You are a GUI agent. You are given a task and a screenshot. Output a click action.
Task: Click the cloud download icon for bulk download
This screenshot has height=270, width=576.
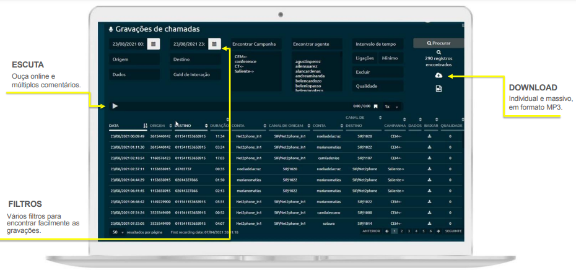click(439, 76)
